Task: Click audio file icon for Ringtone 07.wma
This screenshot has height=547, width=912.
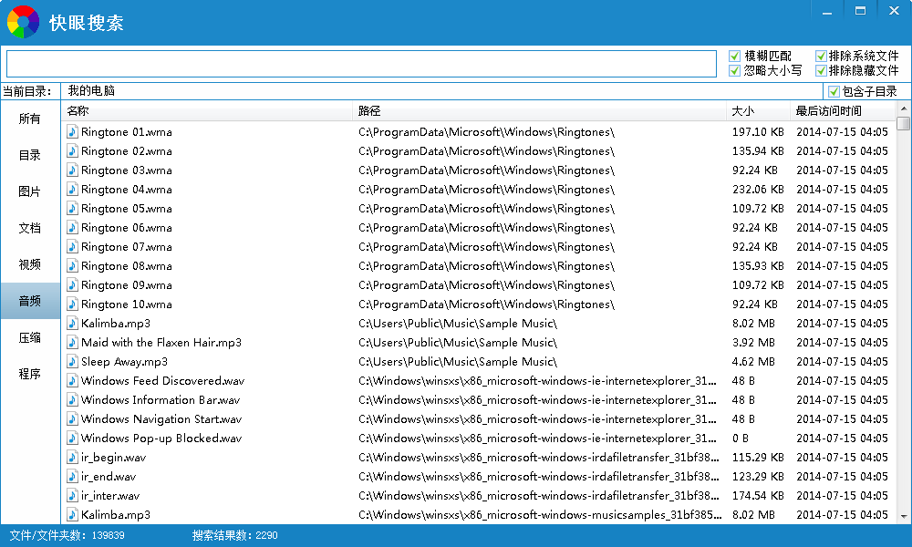Action: [x=72, y=246]
